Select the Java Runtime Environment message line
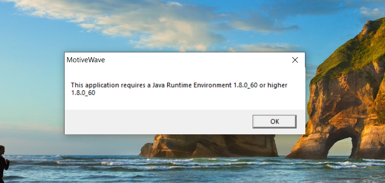Viewport: 385px width, 183px height. point(179,85)
